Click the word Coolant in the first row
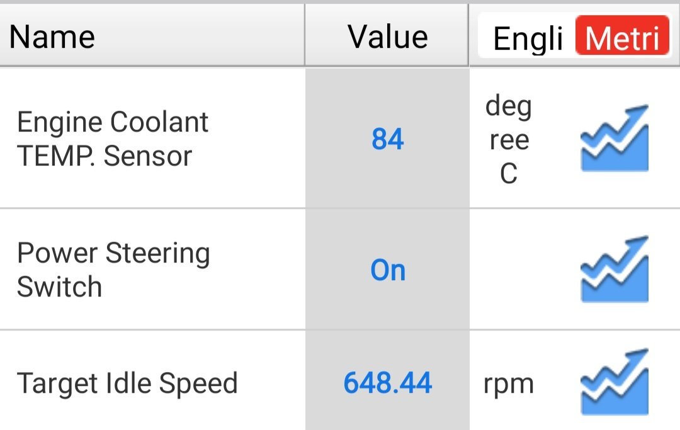Screen dimensions: 680x430 click(159, 122)
